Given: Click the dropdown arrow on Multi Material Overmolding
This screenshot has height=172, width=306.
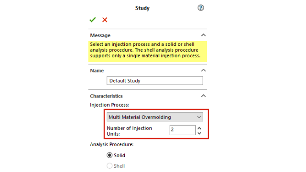Looking at the screenshot, I should (x=199, y=117).
